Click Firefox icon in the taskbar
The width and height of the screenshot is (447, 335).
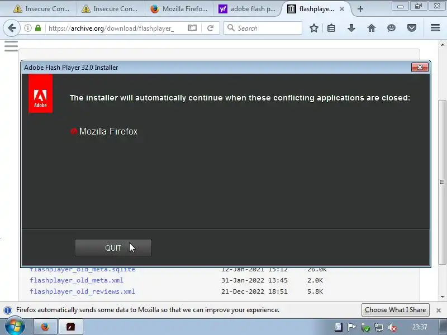45,327
